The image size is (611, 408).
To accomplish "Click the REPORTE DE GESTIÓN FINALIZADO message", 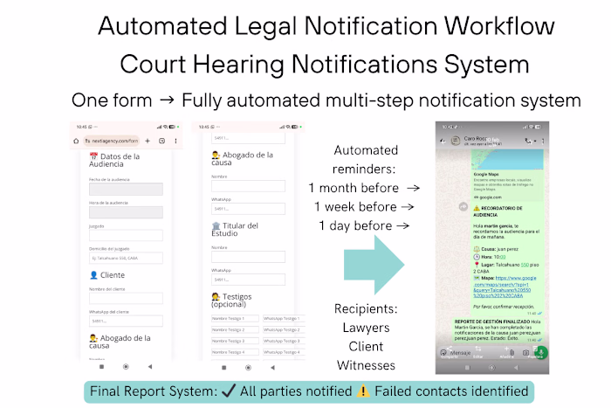I will 498,330.
